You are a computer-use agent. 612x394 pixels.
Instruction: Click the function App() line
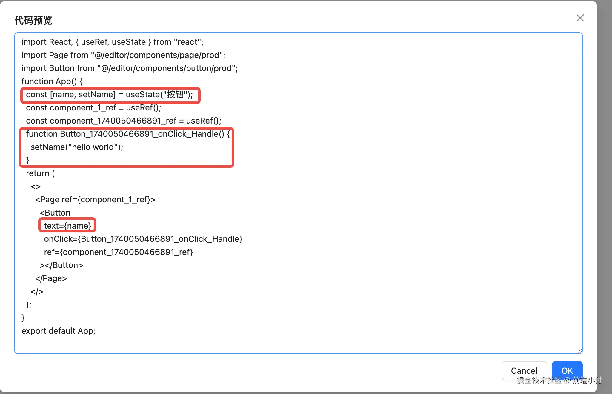52,81
